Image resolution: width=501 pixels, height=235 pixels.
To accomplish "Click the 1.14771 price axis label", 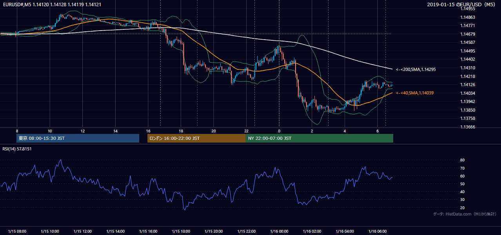I will tap(467, 25).
